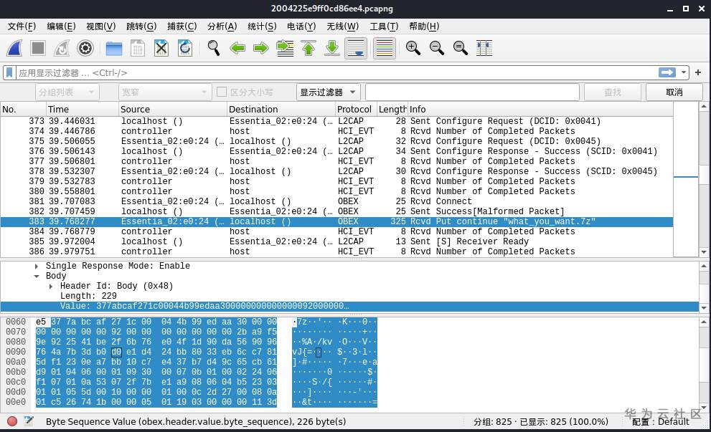The height and width of the screenshot is (432, 711).
Task: Stop capture using the square stop icon
Action: pos(38,48)
